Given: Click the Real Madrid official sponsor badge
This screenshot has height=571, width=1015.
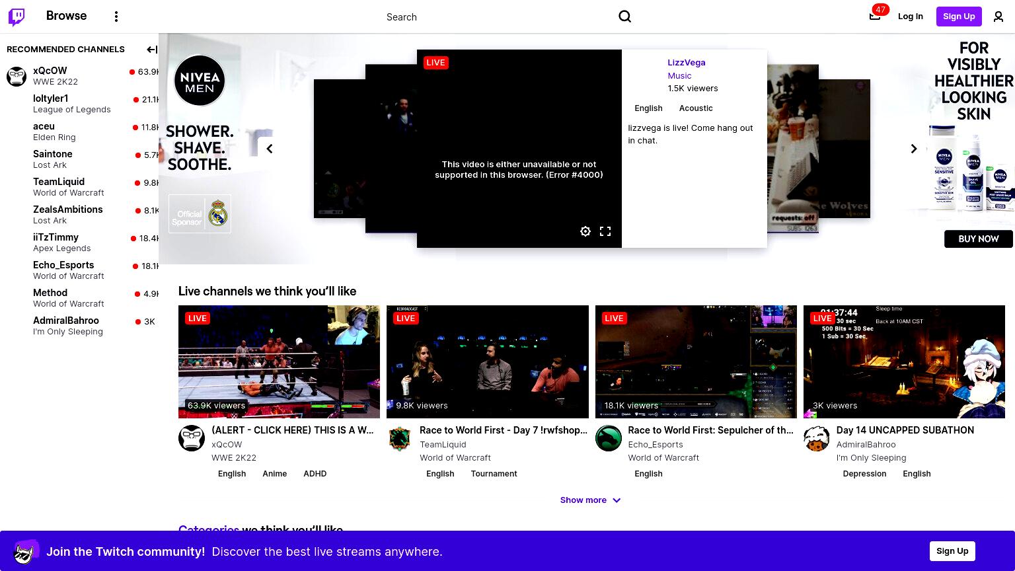Looking at the screenshot, I should point(200,213).
